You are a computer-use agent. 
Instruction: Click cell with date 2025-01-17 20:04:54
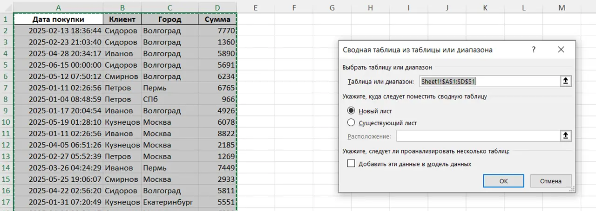pyautogui.click(x=58, y=110)
